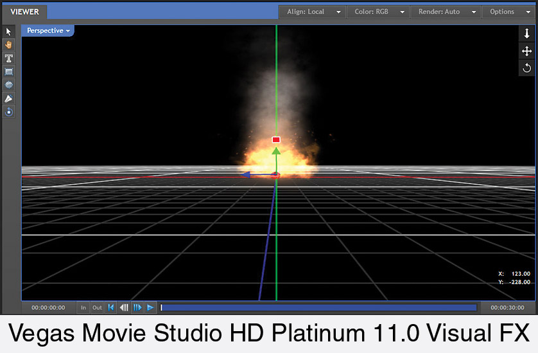Activate the orbit rotate tool

pyautogui.click(x=8, y=112)
